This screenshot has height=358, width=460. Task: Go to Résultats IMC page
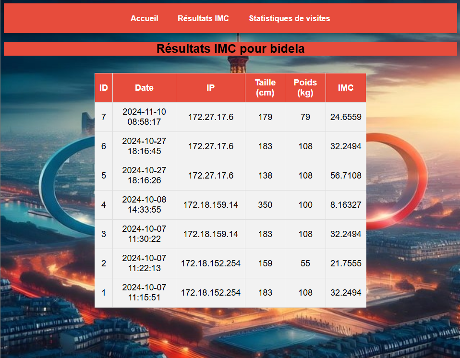coord(203,18)
